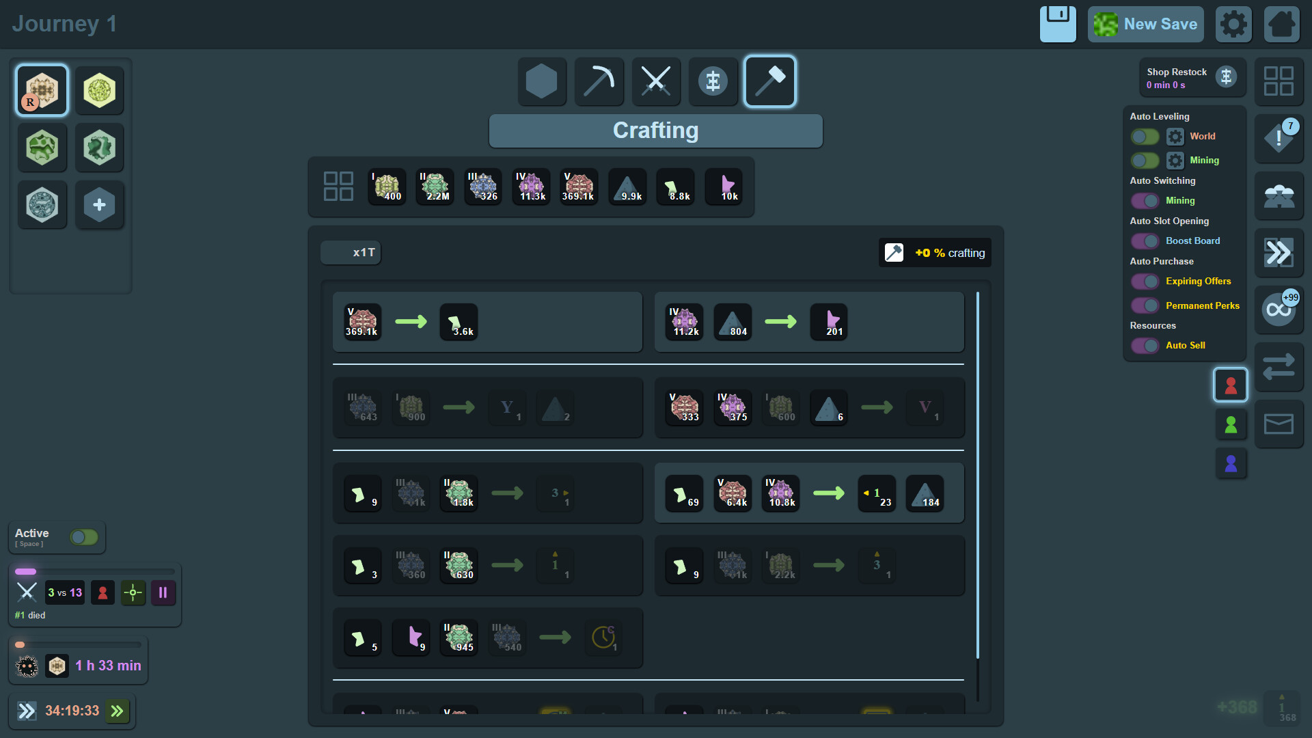Open the hexagon World tab
The width and height of the screenshot is (1312, 738).
pos(542,81)
